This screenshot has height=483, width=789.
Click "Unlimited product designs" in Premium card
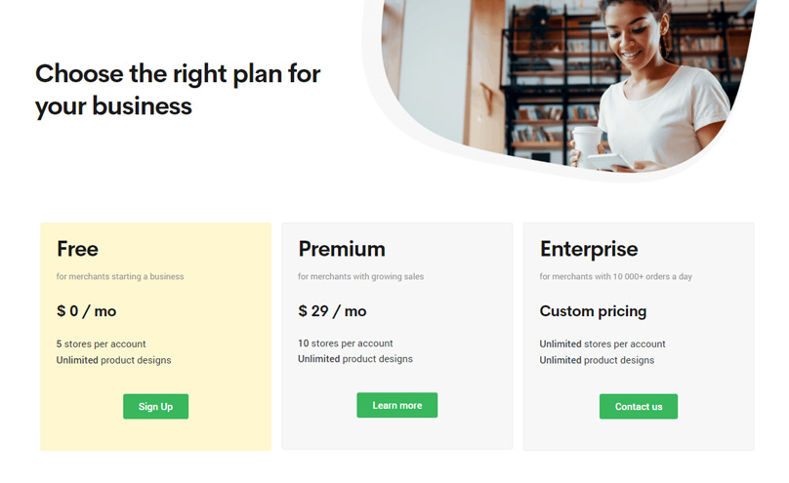(x=355, y=359)
